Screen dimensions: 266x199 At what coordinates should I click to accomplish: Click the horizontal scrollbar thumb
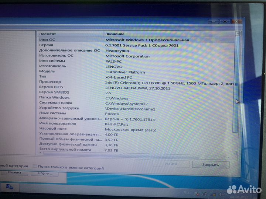click(x=121, y=155)
